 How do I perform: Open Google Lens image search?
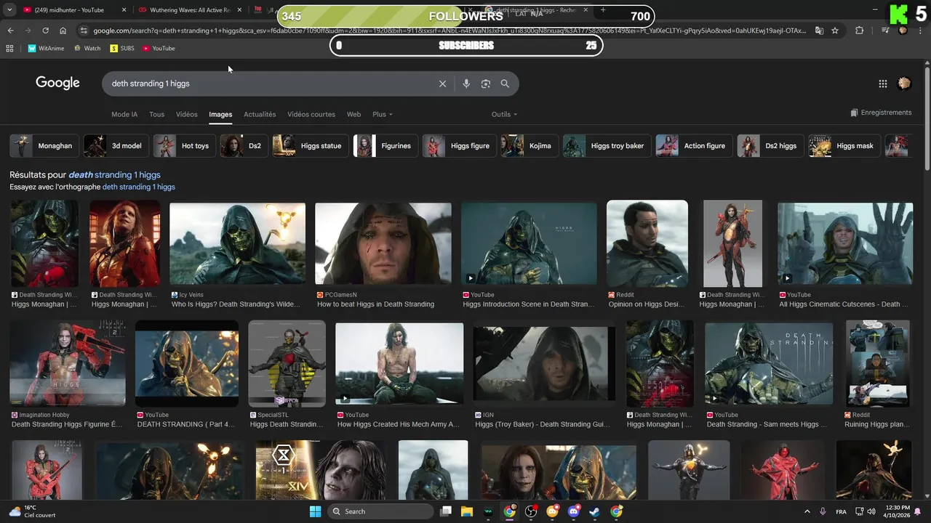click(486, 84)
